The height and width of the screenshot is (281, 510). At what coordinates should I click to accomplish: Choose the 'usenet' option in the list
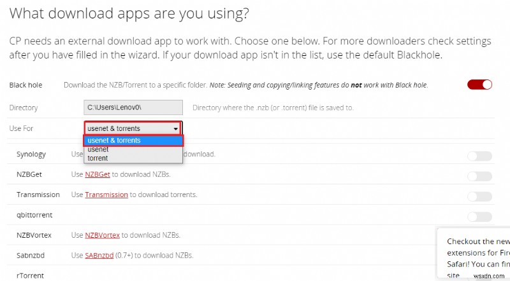[x=98, y=149]
